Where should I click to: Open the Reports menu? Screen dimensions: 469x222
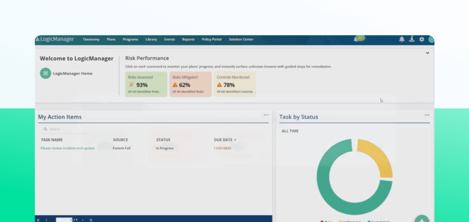pyautogui.click(x=188, y=39)
